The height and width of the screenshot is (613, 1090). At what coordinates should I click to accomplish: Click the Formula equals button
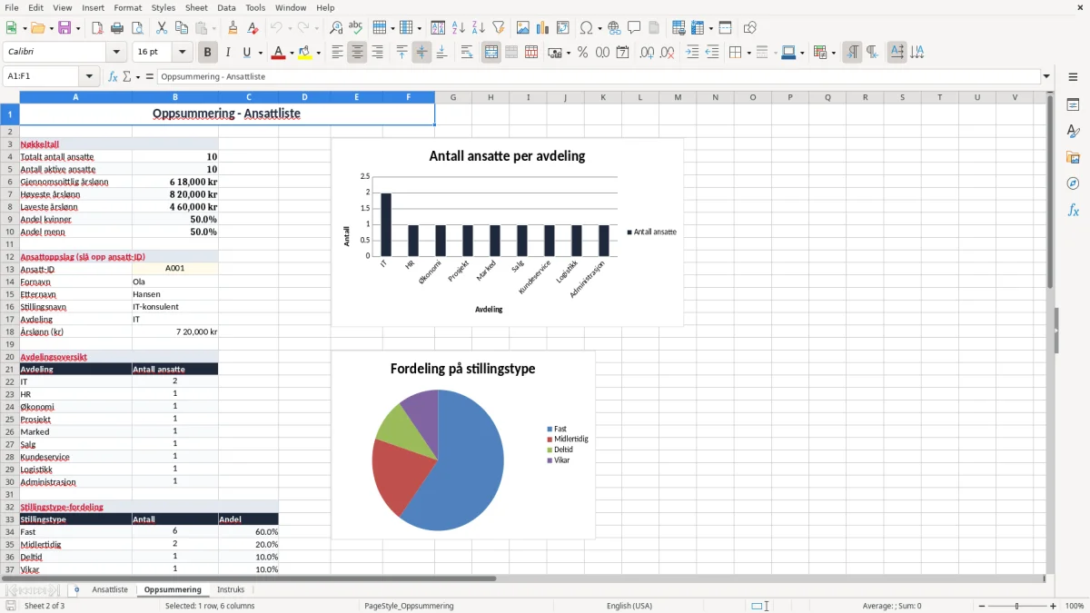click(150, 76)
